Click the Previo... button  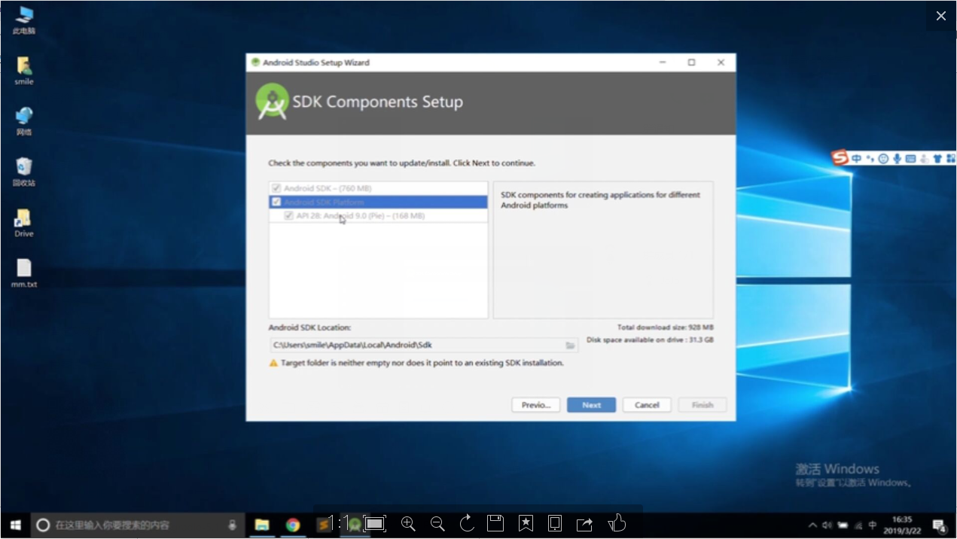pos(536,405)
